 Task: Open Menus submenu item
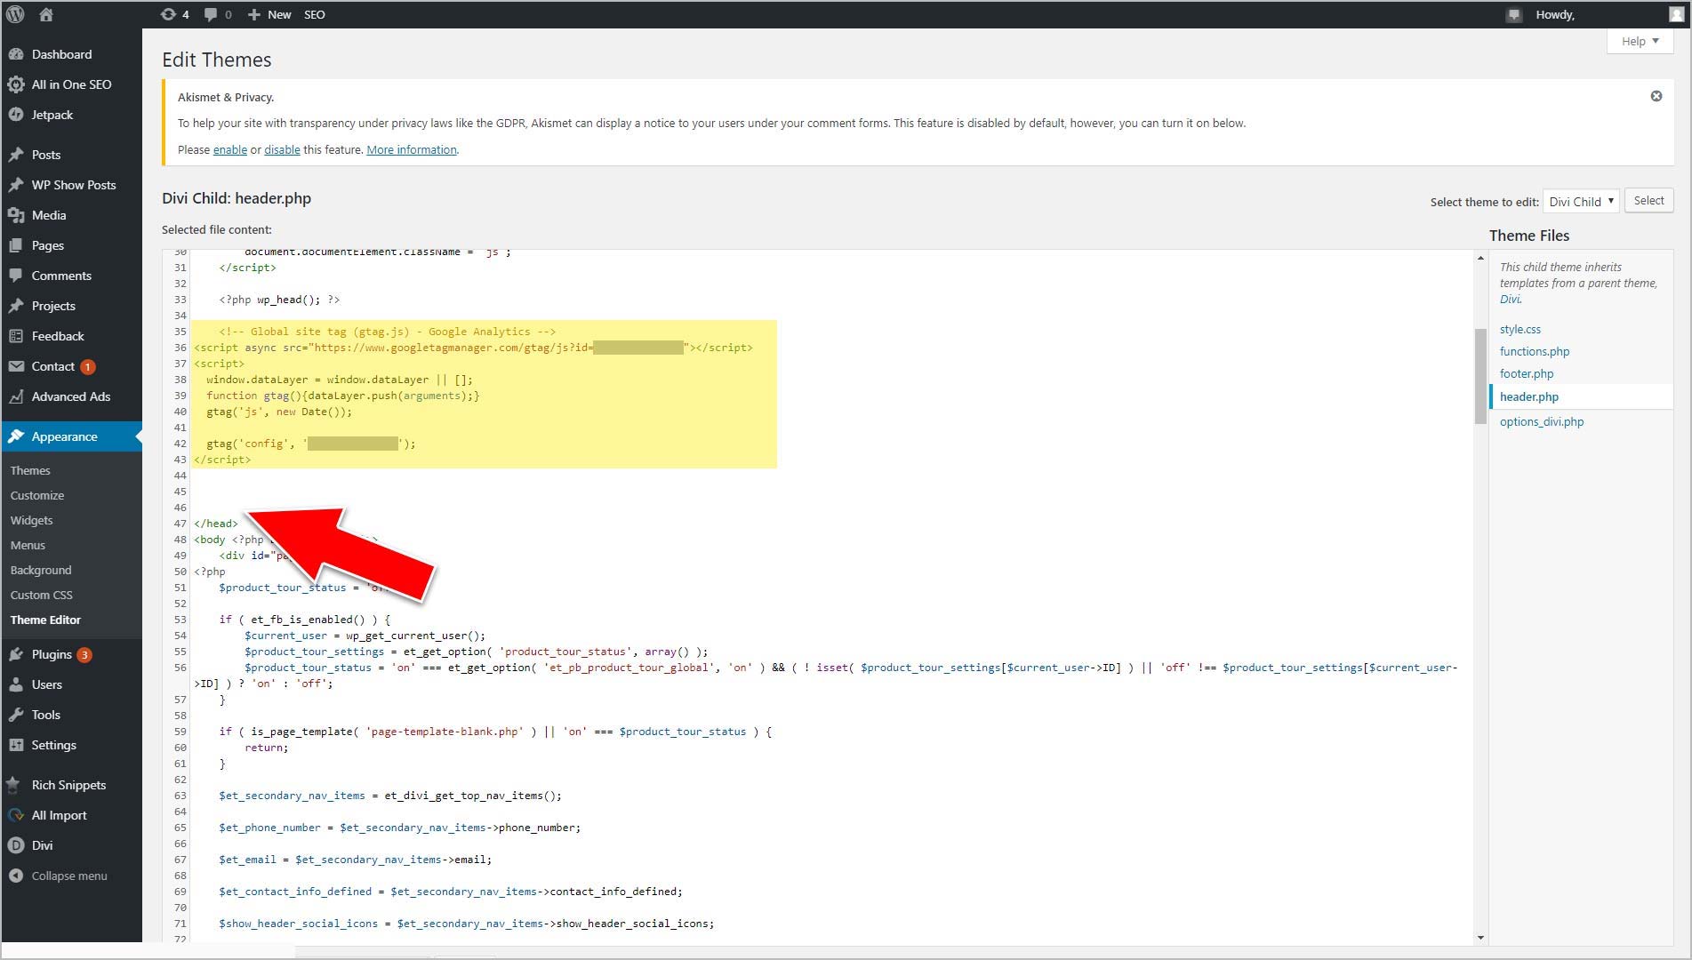(x=28, y=545)
